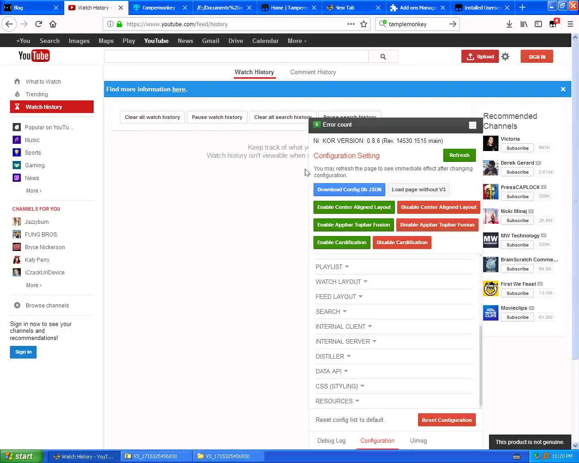
Task: Switch to the Uimsg tab
Action: (418, 440)
